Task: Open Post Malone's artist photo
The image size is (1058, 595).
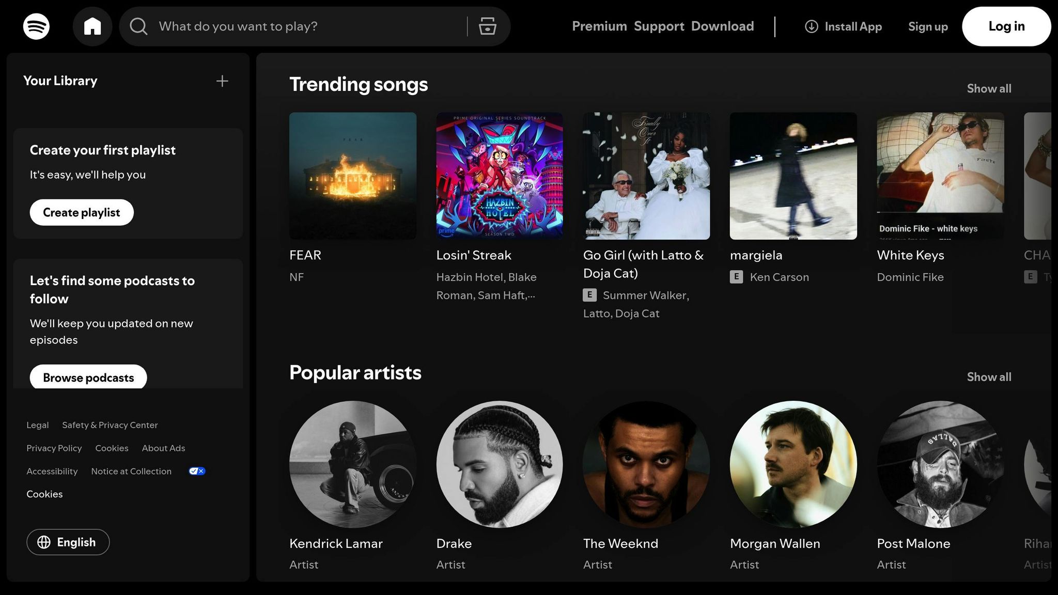Action: (x=940, y=464)
